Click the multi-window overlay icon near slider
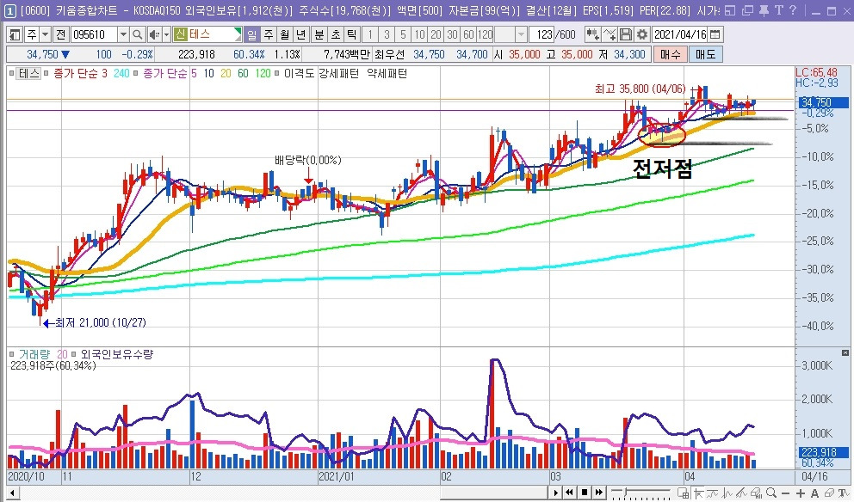 (683, 493)
